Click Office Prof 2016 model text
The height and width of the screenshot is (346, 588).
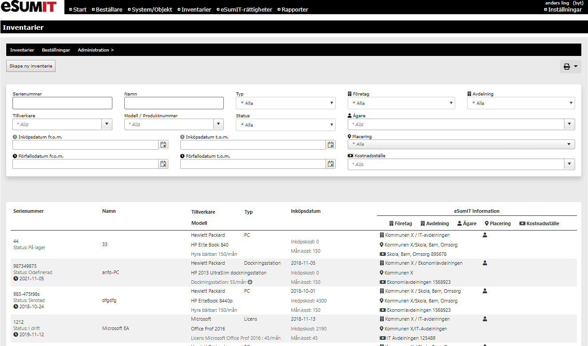[x=208, y=329]
